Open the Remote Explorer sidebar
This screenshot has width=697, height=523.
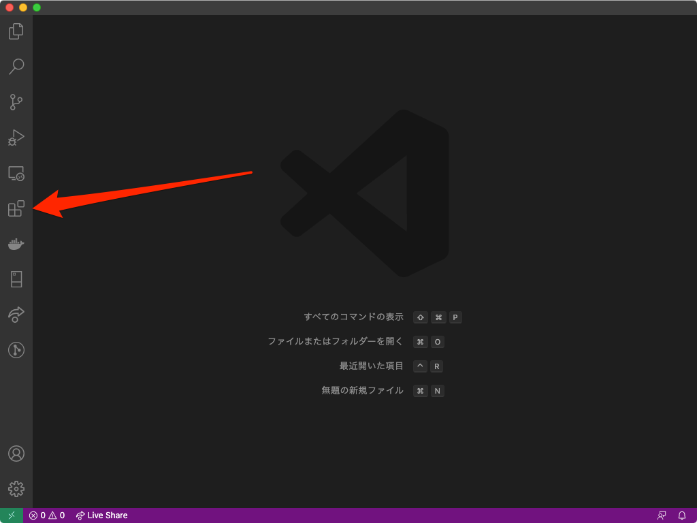pyautogui.click(x=15, y=174)
